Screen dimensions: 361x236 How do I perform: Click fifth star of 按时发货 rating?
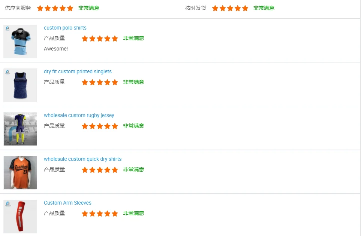(245, 8)
